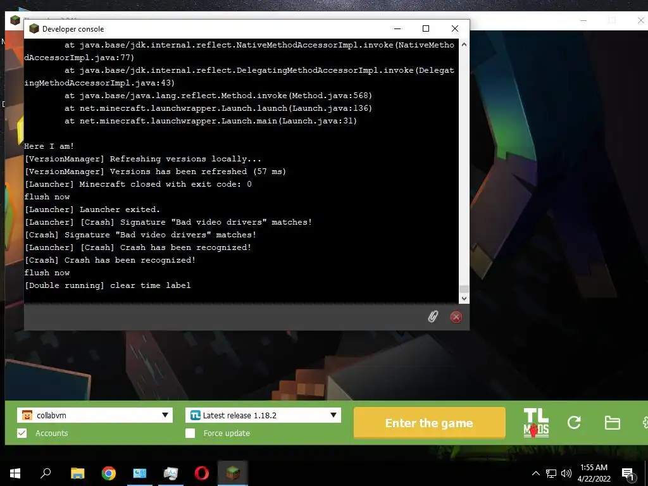
Task: Open the collabvm account dropdown
Action: tap(95, 415)
